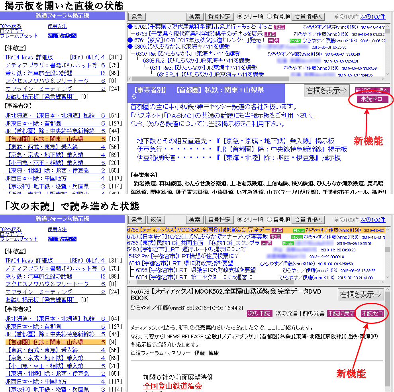The height and width of the screenshot is (392, 394).
Task: Click the Photo badge on thread 6758
Action: [299, 230]
